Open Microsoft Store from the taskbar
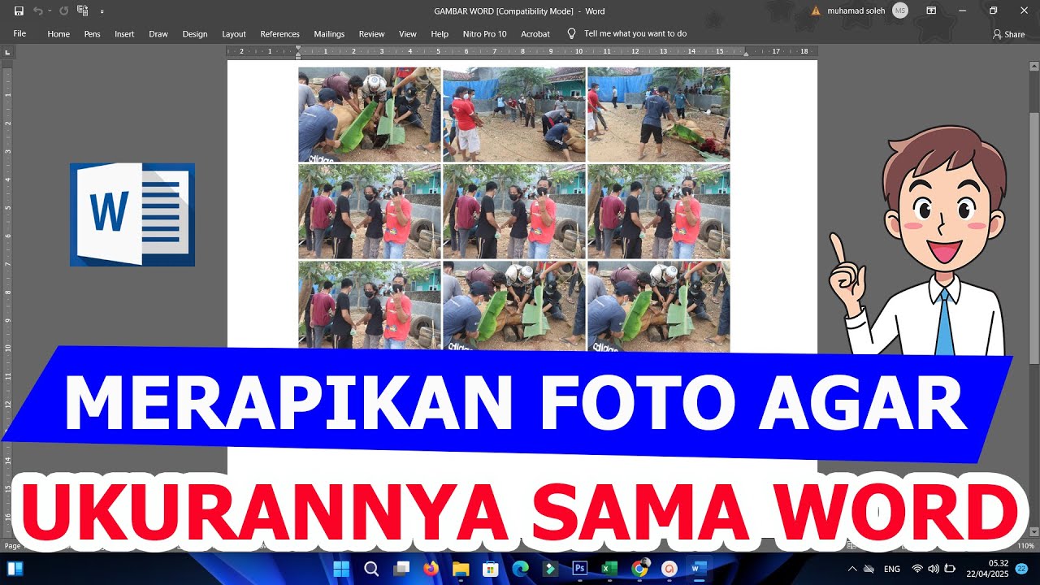Viewport: 1040px width, 585px height. point(490,569)
